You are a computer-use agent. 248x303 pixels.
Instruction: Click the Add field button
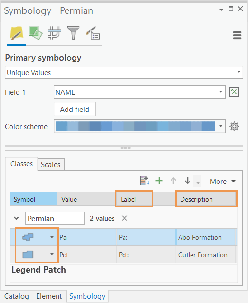tap(75, 109)
